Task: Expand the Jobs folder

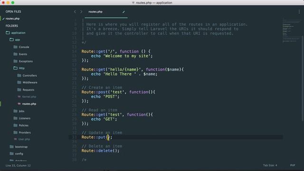Action: coord(21,111)
